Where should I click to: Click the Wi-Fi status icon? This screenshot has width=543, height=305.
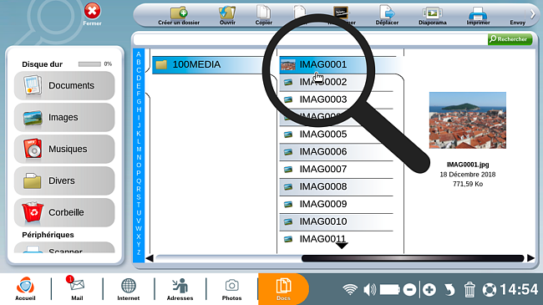pyautogui.click(x=350, y=289)
